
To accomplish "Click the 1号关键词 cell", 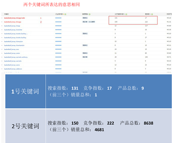I will point(25,91).
